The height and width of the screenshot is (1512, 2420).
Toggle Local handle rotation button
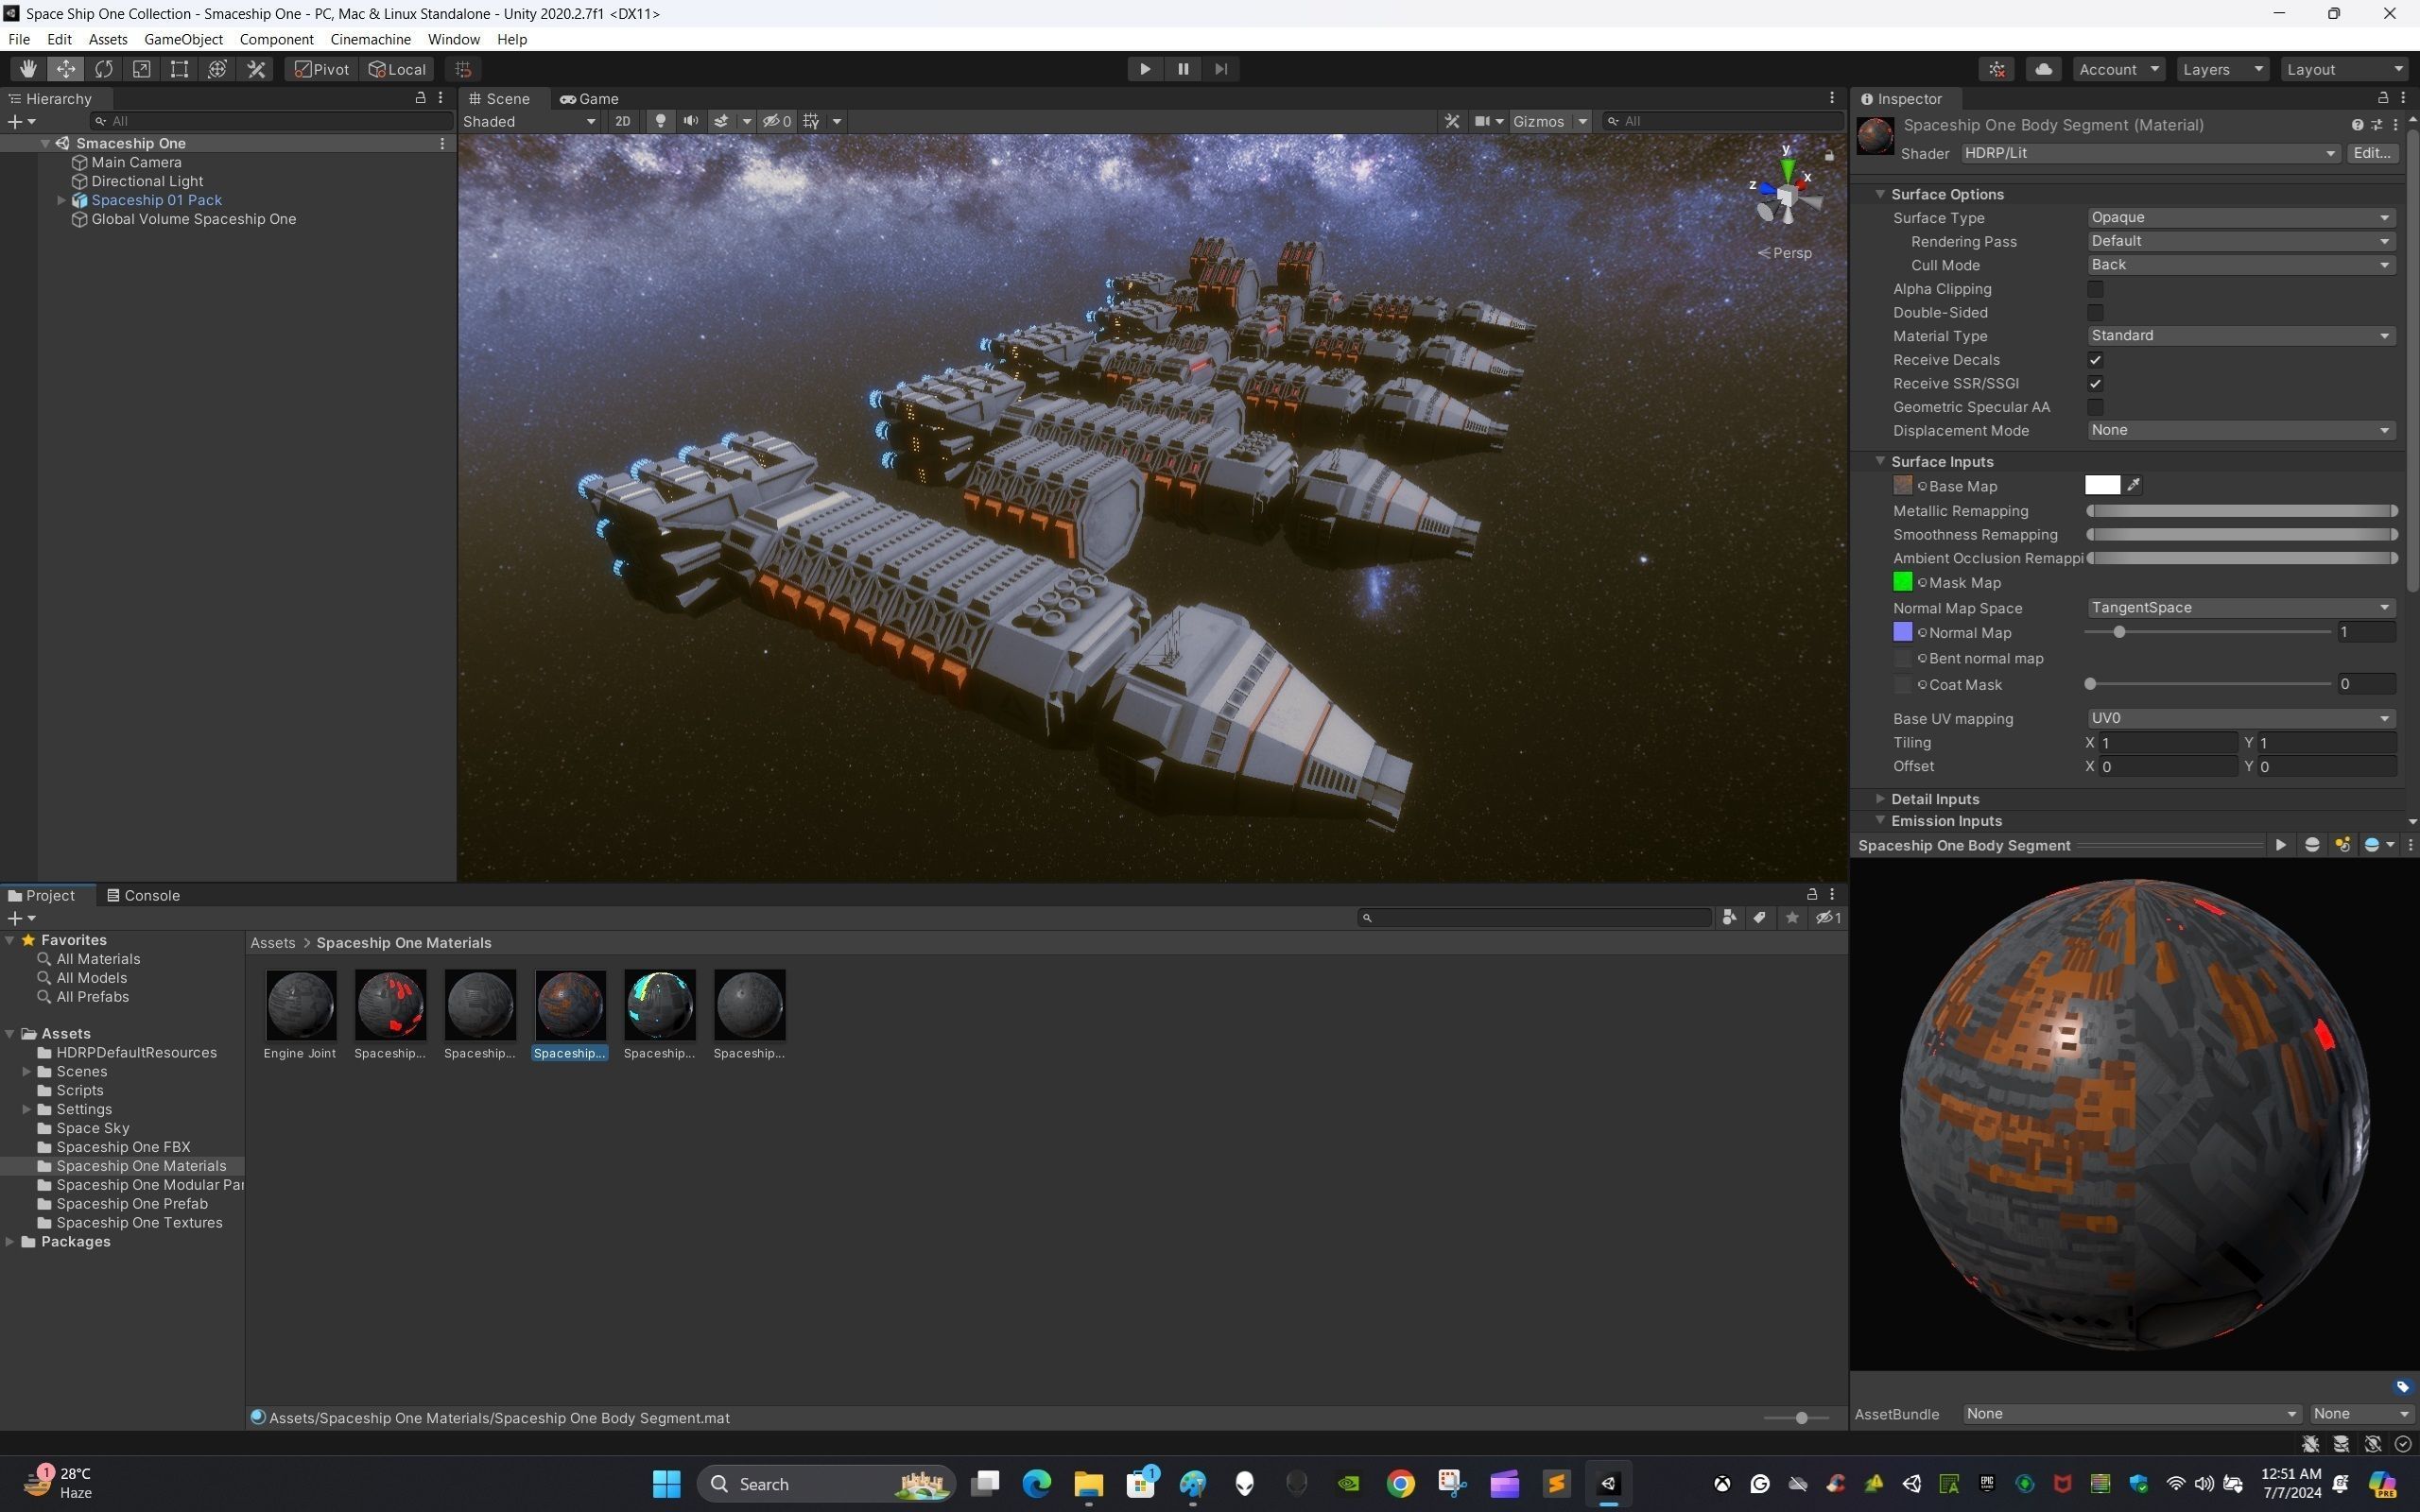pyautogui.click(x=397, y=69)
